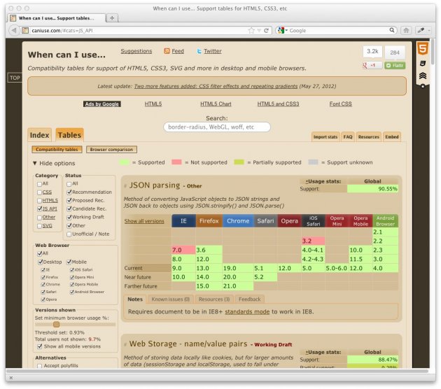Open the Suggestions link
The height and width of the screenshot is (389, 441).
(x=136, y=51)
